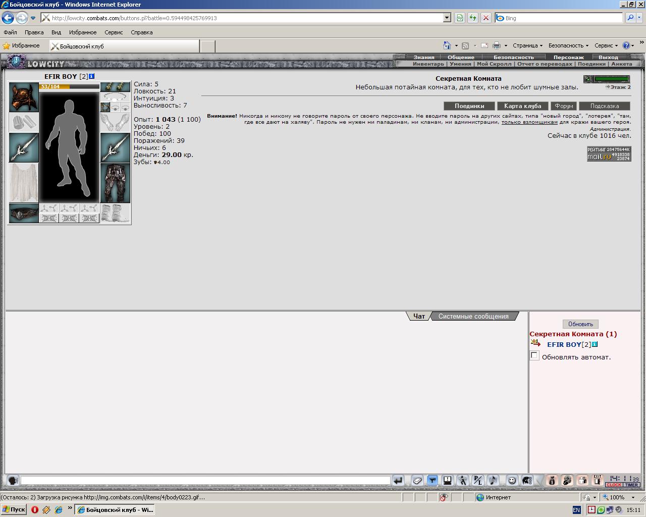Click the empty bracers equipment slot

click(24, 122)
